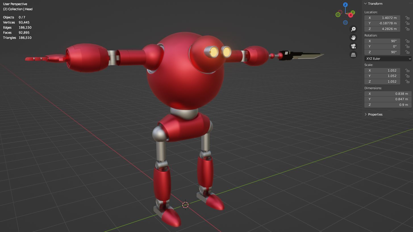The height and width of the screenshot is (232, 413).
Task: Click the blue Z axis gizmo bubble
Action: point(345,5)
